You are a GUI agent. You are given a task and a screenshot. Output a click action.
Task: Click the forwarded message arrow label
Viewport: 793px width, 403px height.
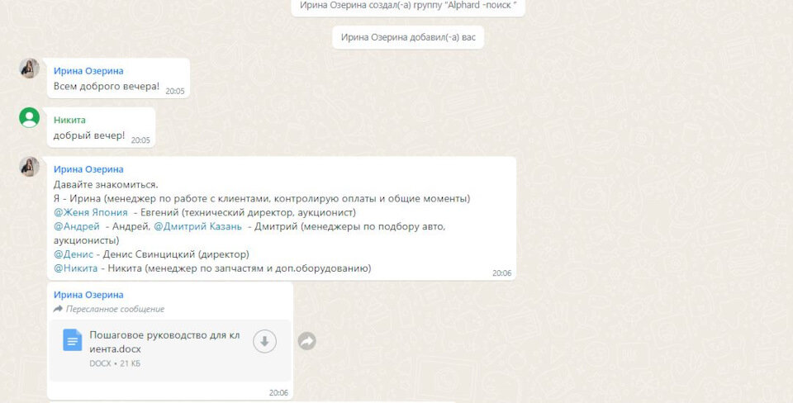(109, 309)
